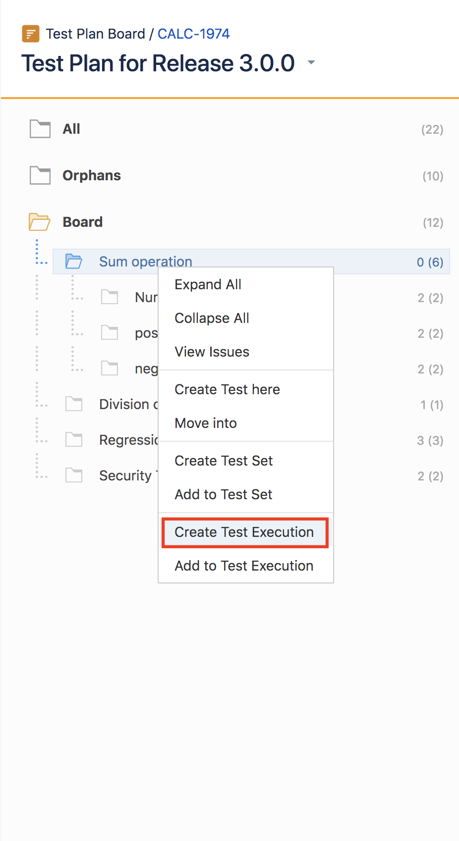The image size is (459, 841).
Task: Select the highlighted Create Test Execution item
Action: (x=245, y=532)
